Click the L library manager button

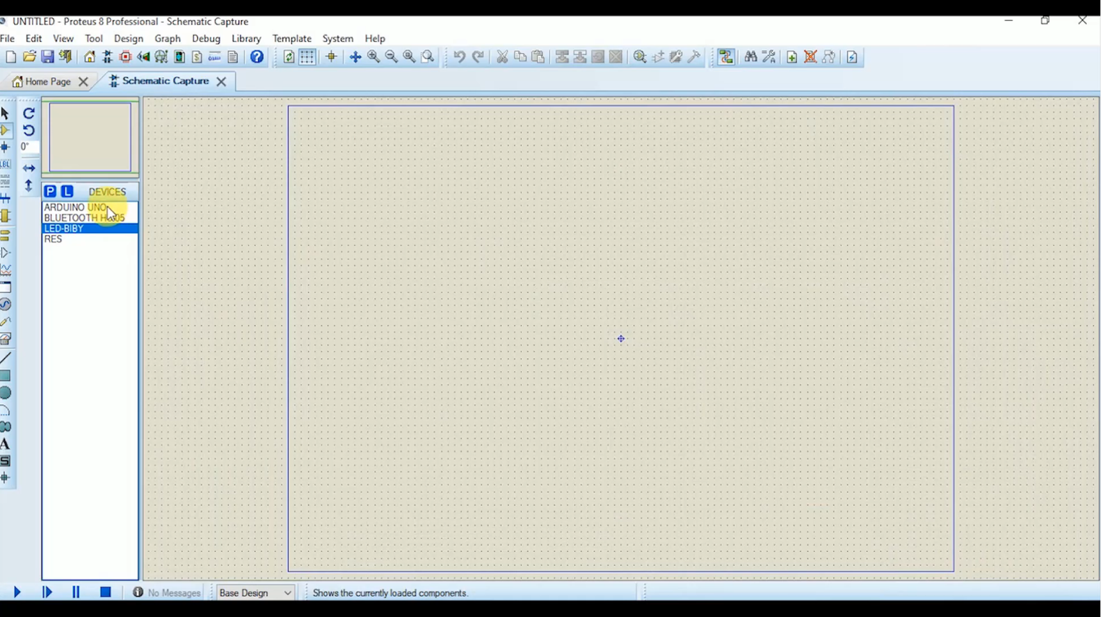point(67,191)
